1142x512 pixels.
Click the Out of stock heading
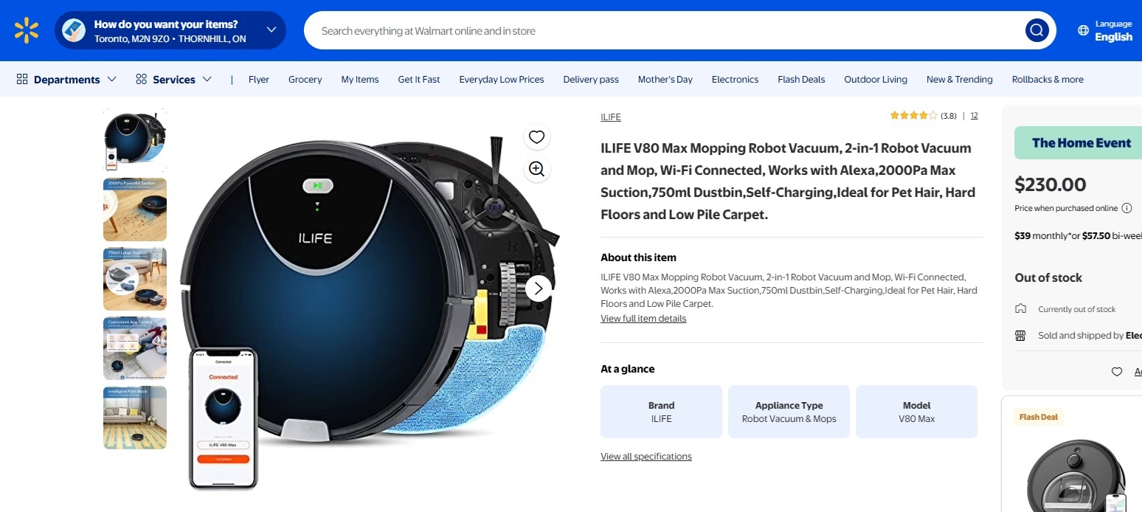[x=1048, y=277]
